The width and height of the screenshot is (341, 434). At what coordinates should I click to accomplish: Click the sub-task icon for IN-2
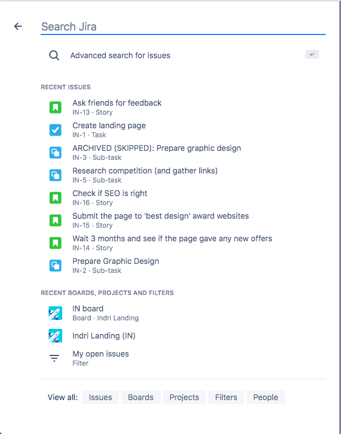click(x=55, y=266)
